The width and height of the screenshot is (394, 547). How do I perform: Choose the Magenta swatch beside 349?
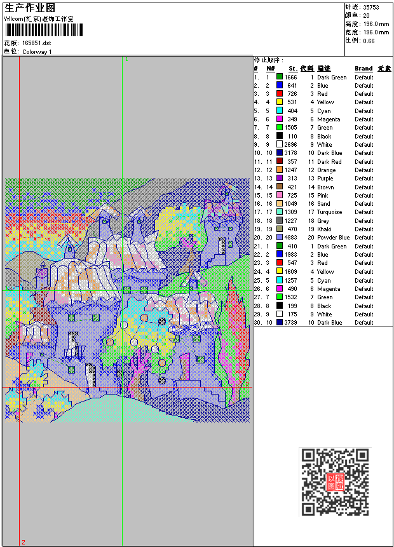coord(279,119)
